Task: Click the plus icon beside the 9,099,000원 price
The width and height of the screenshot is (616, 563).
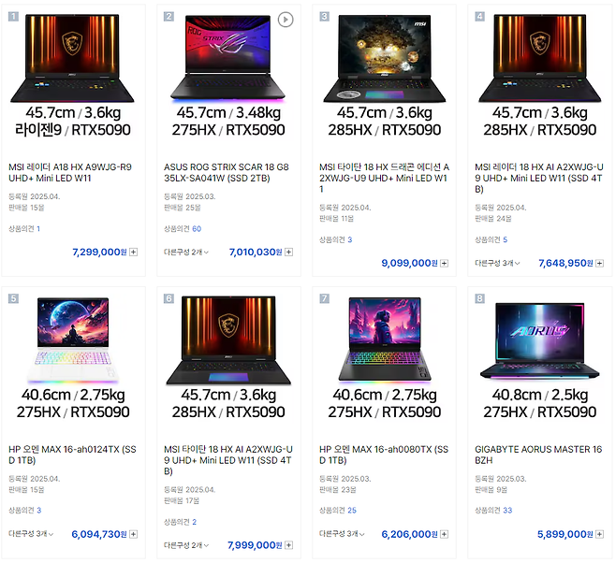Action: [445, 263]
